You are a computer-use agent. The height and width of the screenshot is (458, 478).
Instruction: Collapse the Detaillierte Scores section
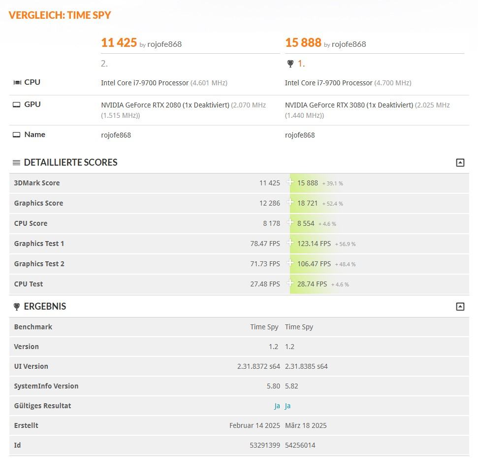(x=460, y=162)
